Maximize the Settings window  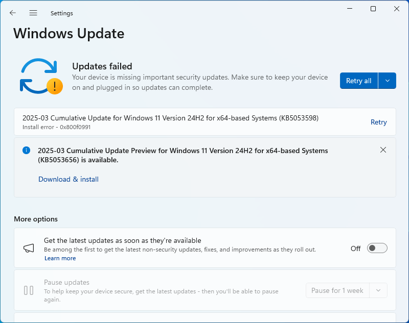pos(373,9)
